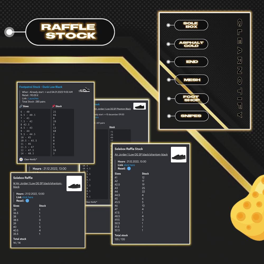Viewport: 264px width, 264px height.
Task: Click '651 pairs' text in middle card
Action: coord(101,123)
